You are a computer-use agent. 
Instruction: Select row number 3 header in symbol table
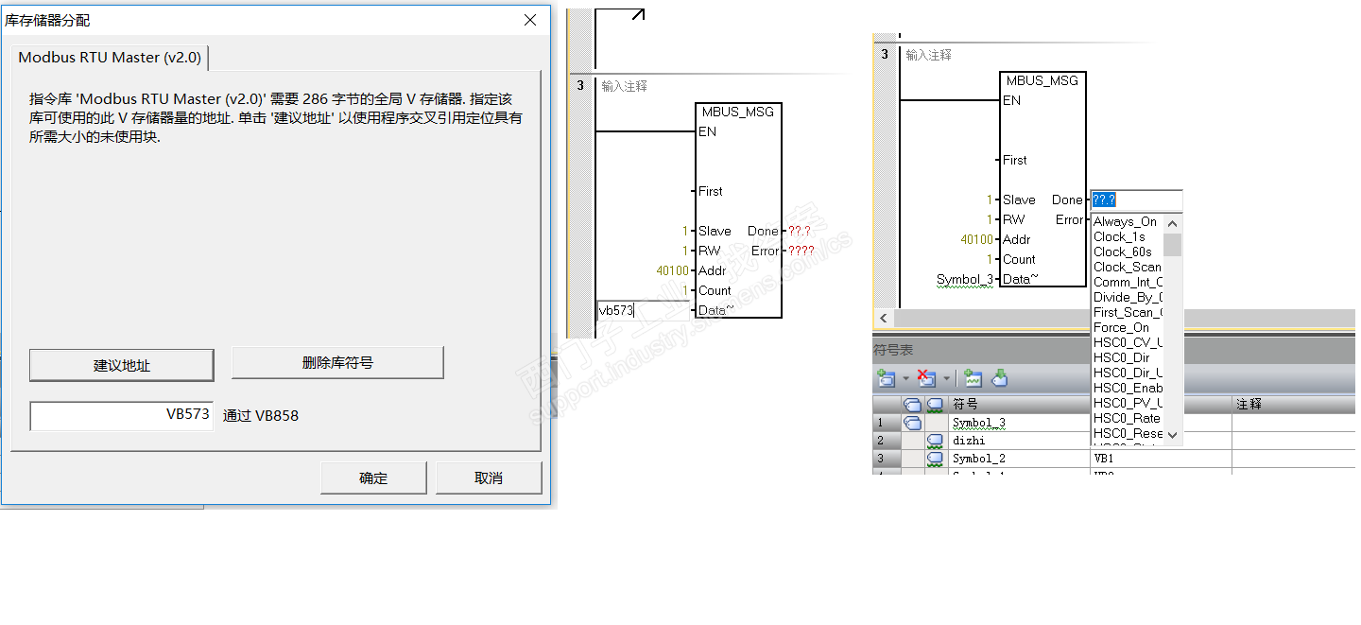pyautogui.click(x=887, y=459)
